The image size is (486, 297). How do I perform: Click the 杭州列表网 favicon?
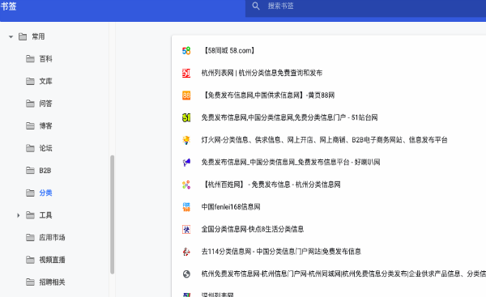point(186,73)
